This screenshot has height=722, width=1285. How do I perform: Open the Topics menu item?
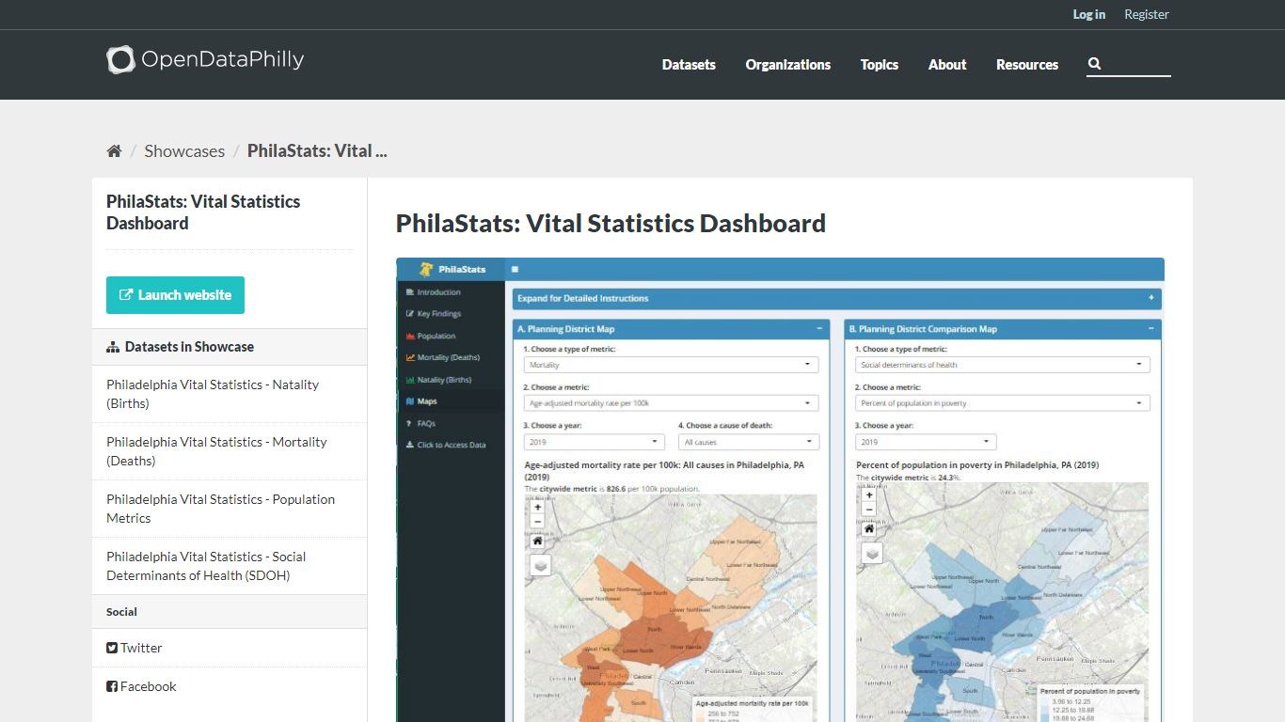point(880,65)
